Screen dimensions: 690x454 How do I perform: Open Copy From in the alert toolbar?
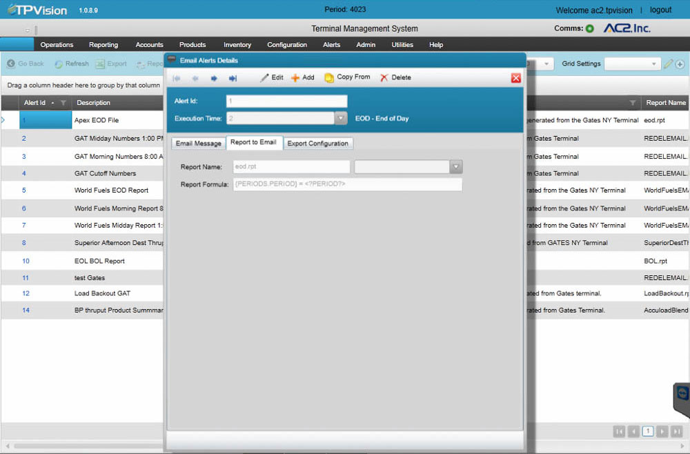[347, 77]
